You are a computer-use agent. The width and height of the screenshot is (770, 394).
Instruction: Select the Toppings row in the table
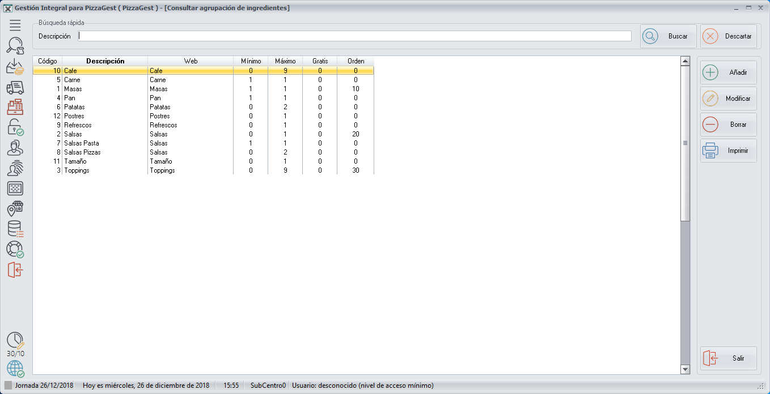[x=105, y=170]
